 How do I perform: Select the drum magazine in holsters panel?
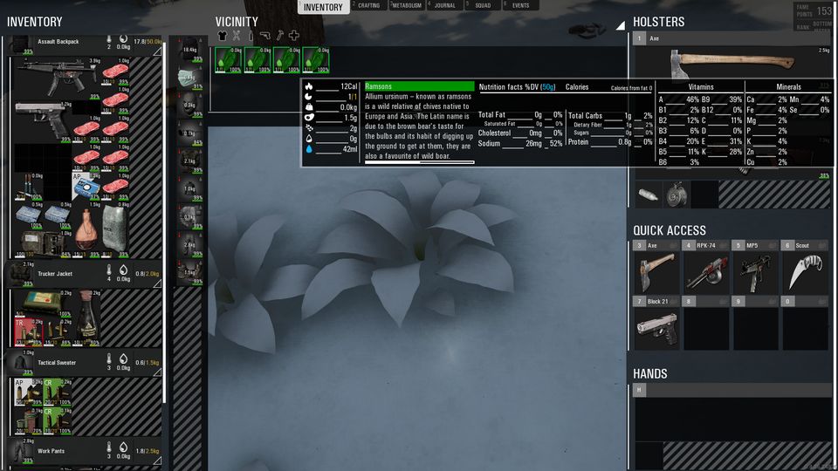pyautogui.click(x=676, y=195)
